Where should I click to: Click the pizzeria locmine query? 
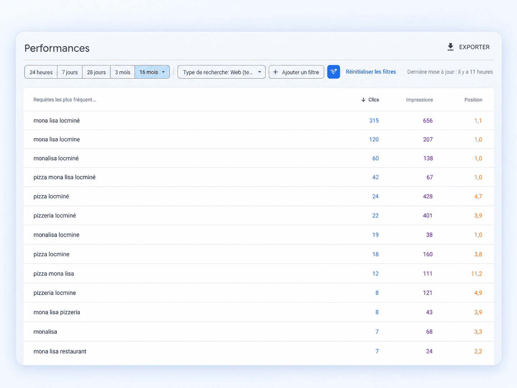(55, 293)
